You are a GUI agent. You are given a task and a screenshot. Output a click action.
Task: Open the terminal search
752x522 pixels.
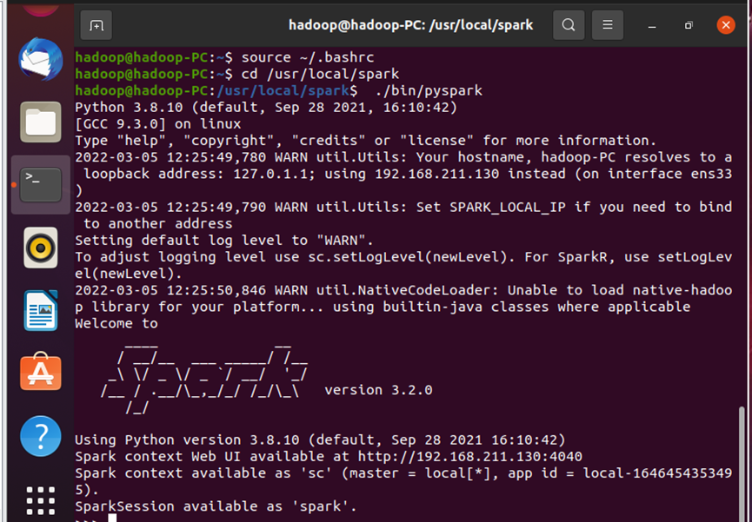point(569,25)
